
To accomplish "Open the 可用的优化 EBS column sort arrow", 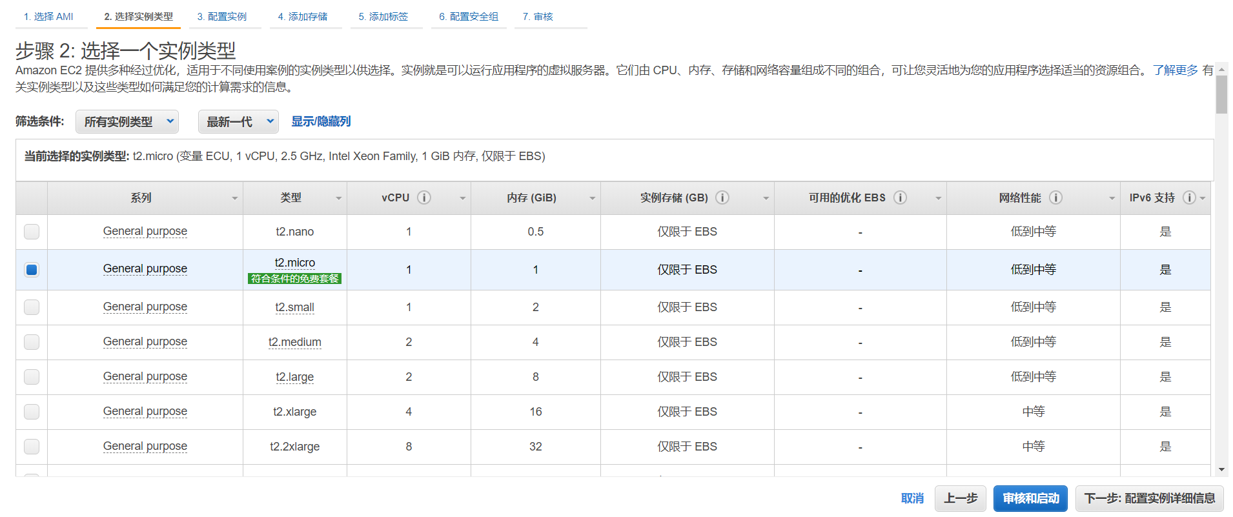I will [939, 198].
